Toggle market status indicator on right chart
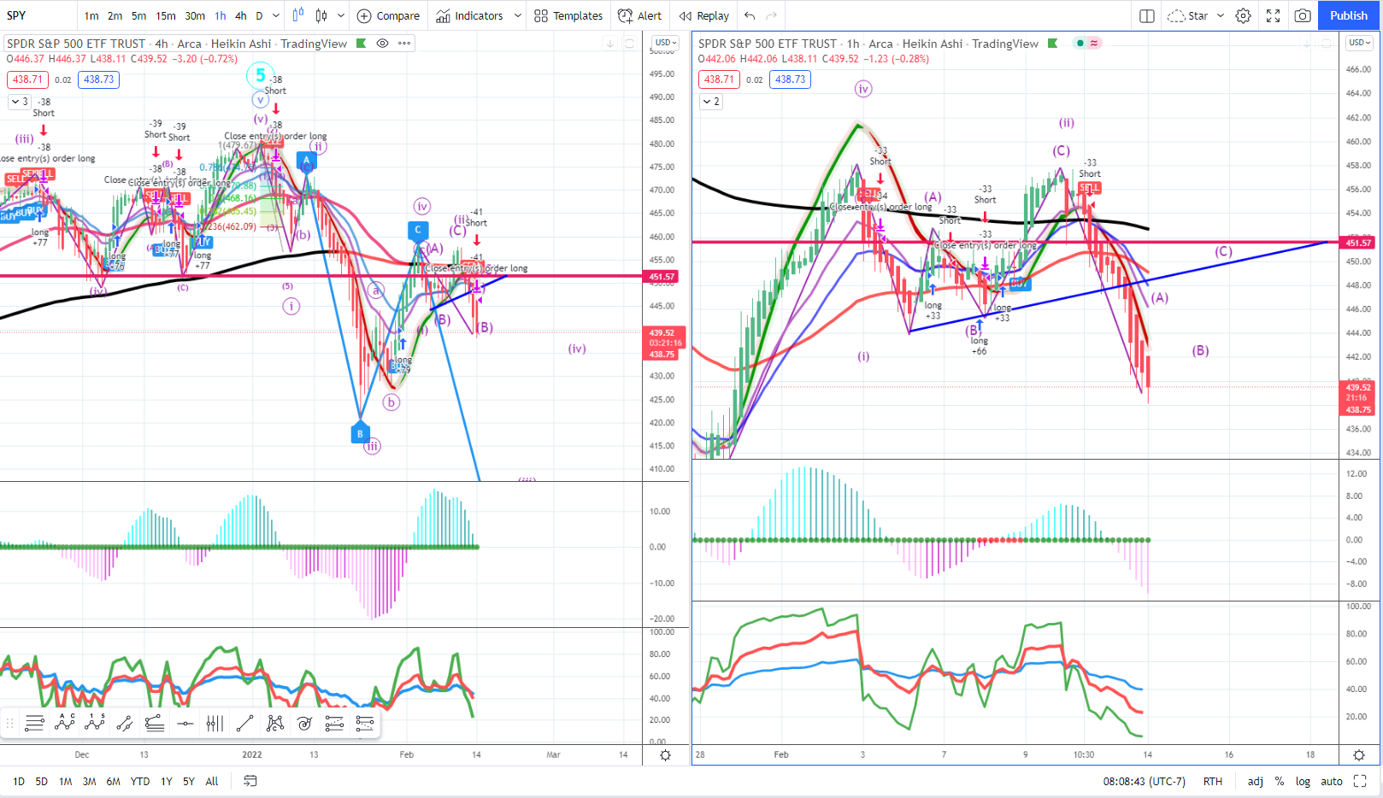This screenshot has width=1383, height=798. [x=1080, y=44]
